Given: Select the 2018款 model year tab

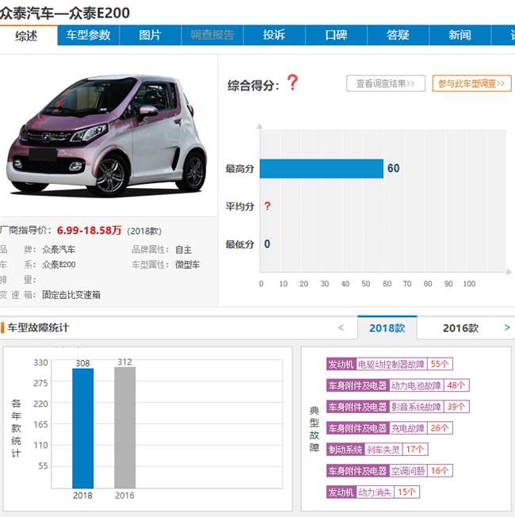Looking at the screenshot, I should [x=387, y=328].
